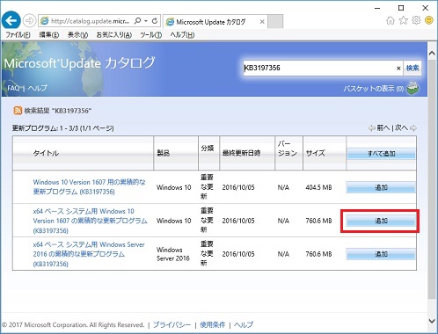Open Windows 10 Version 1607 用の累積的な更新プログラム link
The image size is (438, 334).
[89, 187]
